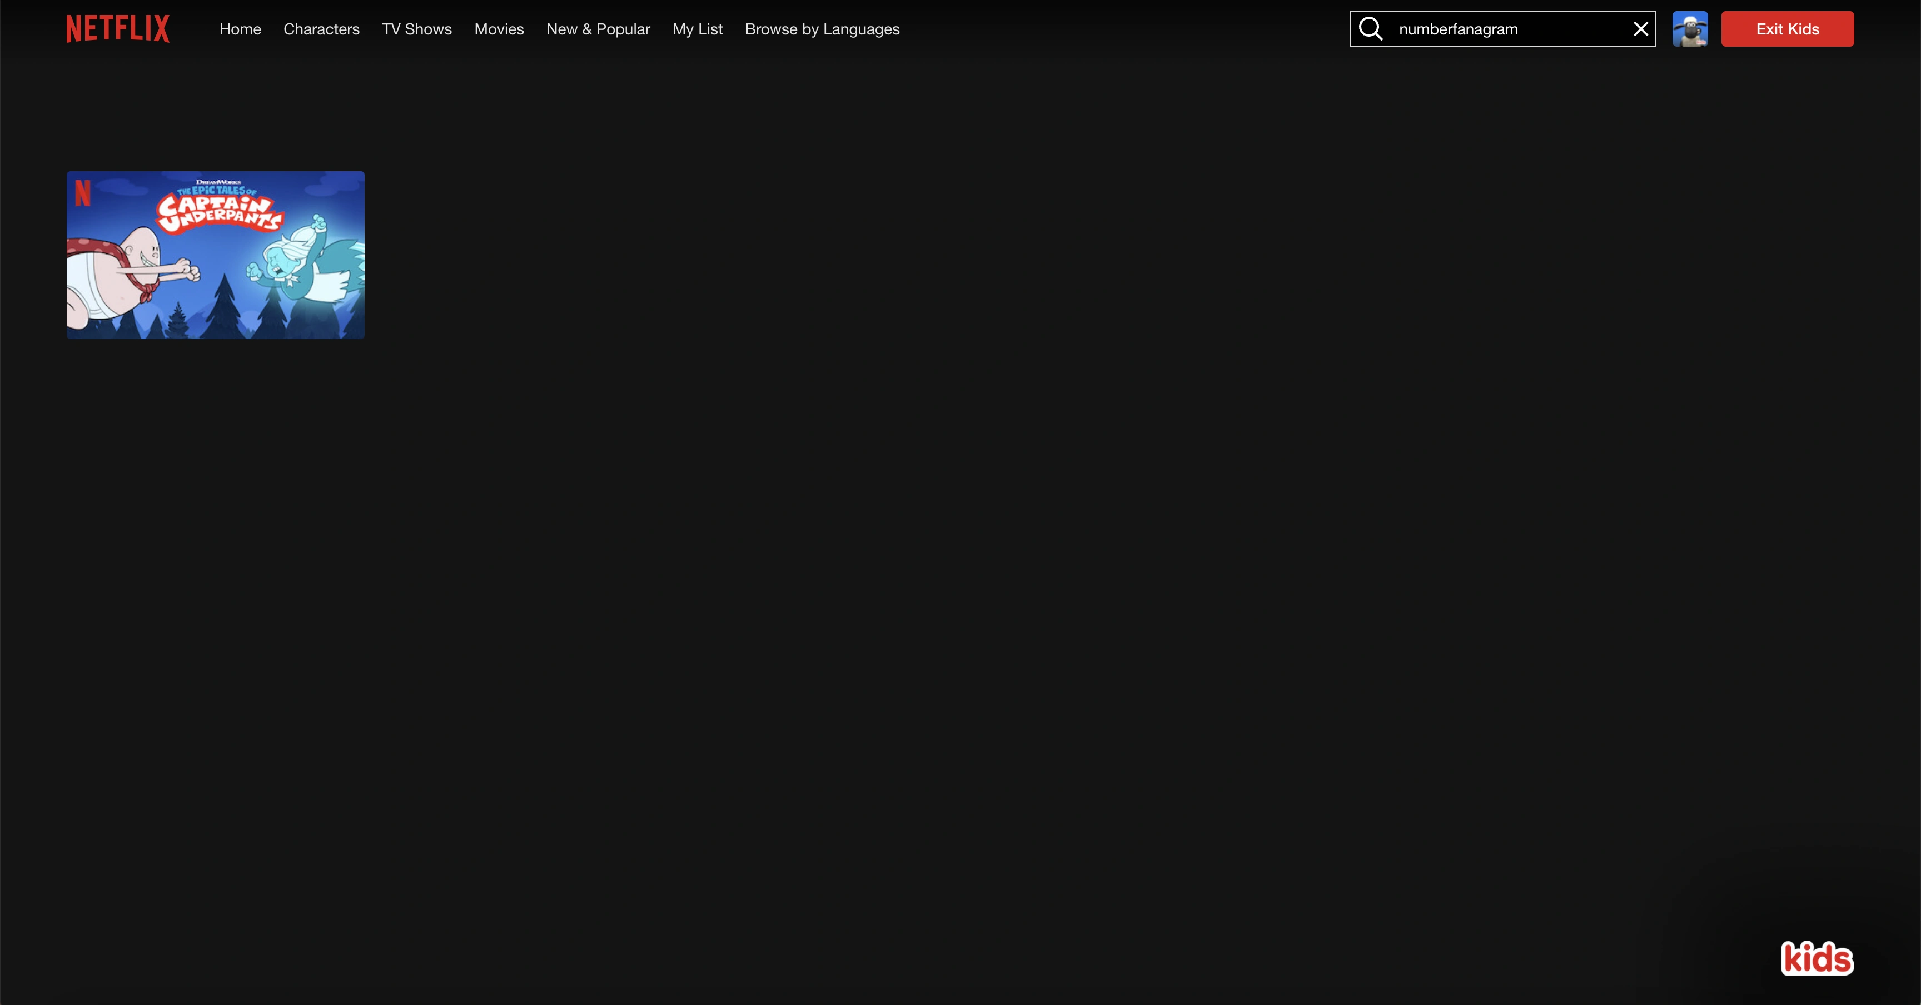Leave the Kids profile via Exit Kids
Viewport: 1921px width, 1005px height.
(1787, 28)
